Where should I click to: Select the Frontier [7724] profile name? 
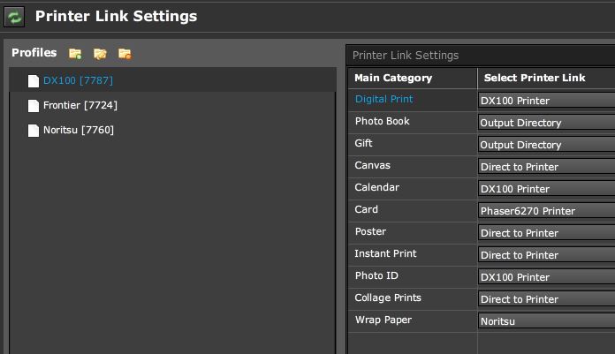80,105
